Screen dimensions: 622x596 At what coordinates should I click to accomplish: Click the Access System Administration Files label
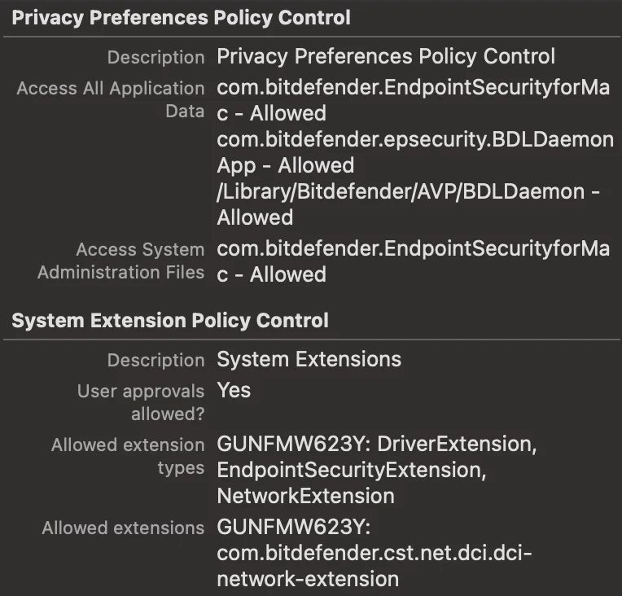coord(121,261)
